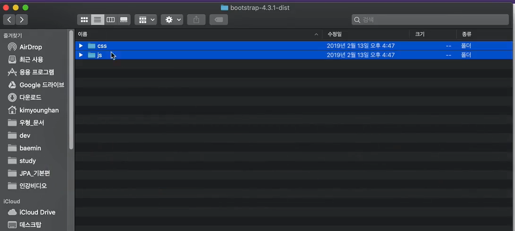Switch to icon grid view
This screenshot has height=231, width=515.
click(84, 20)
